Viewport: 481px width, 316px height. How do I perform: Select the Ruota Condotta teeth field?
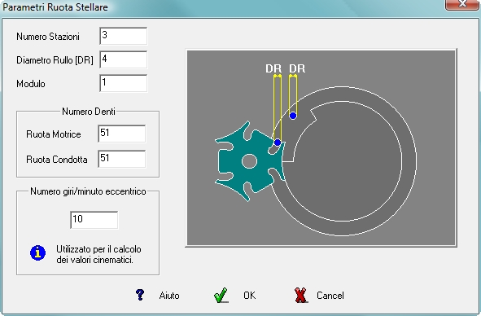point(122,159)
